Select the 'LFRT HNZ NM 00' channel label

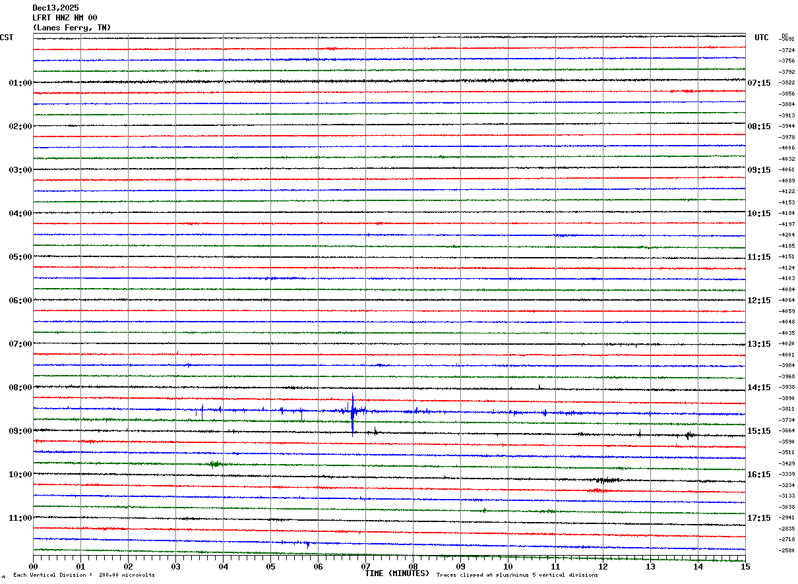point(65,18)
